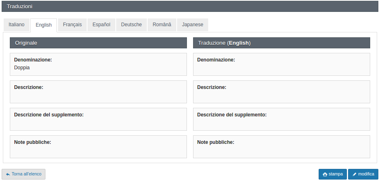Click the translated Descrizione del supplemento field
Viewport: 380px width, 182px height.
tap(281, 119)
